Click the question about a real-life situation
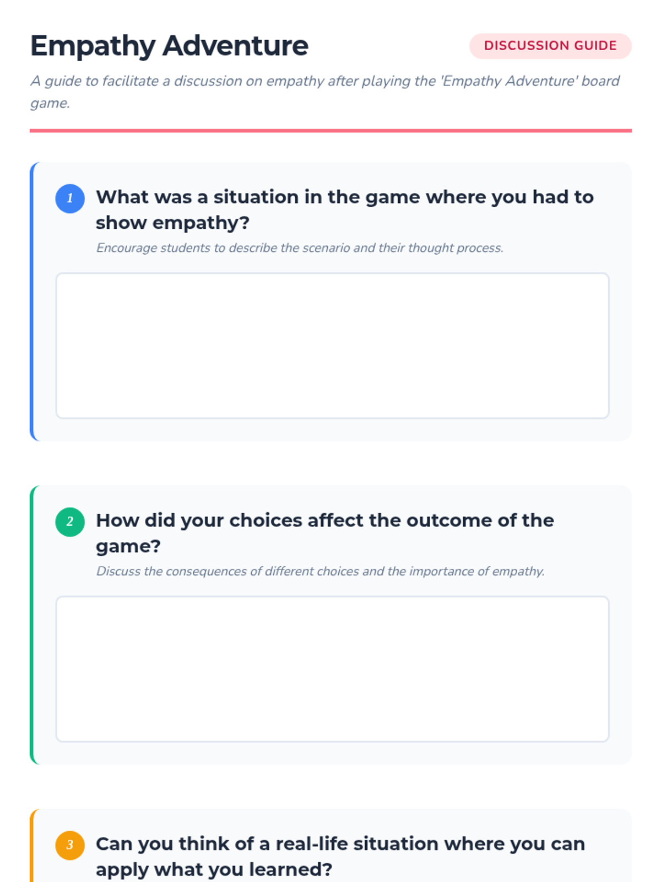Image resolution: width=661 pixels, height=882 pixels. (340, 844)
